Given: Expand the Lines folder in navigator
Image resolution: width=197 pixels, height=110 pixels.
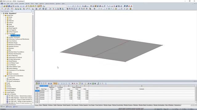Looking at the screenshot, I should point(6,19).
